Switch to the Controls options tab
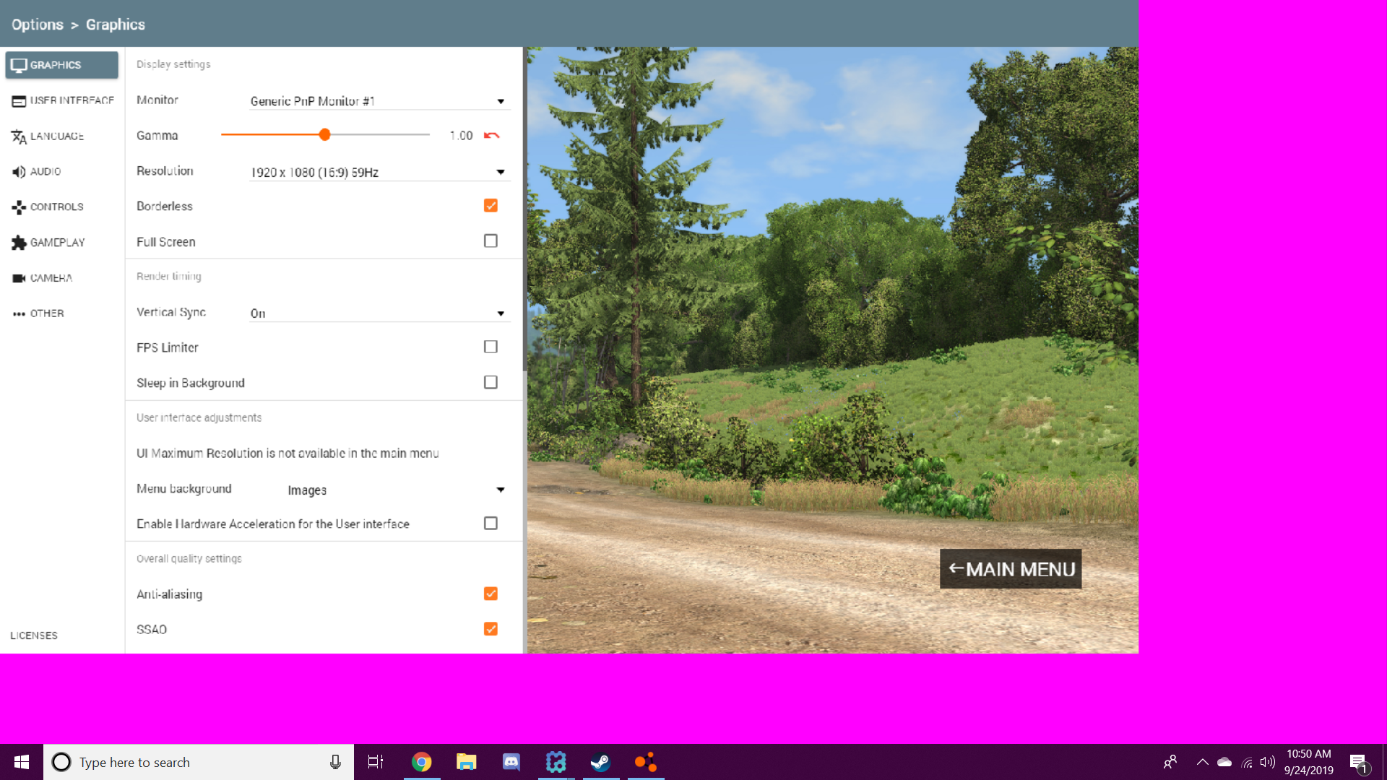The width and height of the screenshot is (1387, 780). pos(62,207)
